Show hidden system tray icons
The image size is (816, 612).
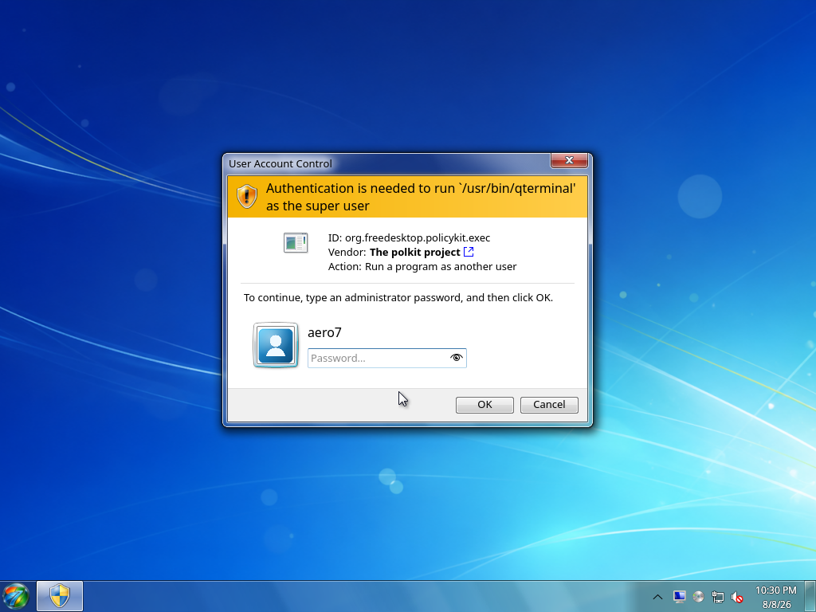(657, 597)
